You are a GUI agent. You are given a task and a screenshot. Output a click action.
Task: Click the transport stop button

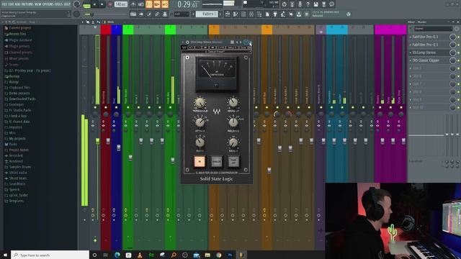(102, 4)
